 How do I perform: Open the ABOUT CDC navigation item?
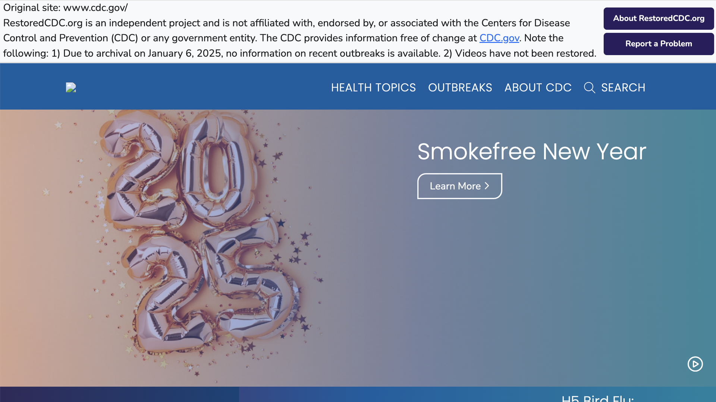(538, 88)
